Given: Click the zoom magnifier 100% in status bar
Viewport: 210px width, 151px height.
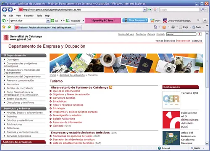Looking at the screenshot, I should (x=192, y=148).
